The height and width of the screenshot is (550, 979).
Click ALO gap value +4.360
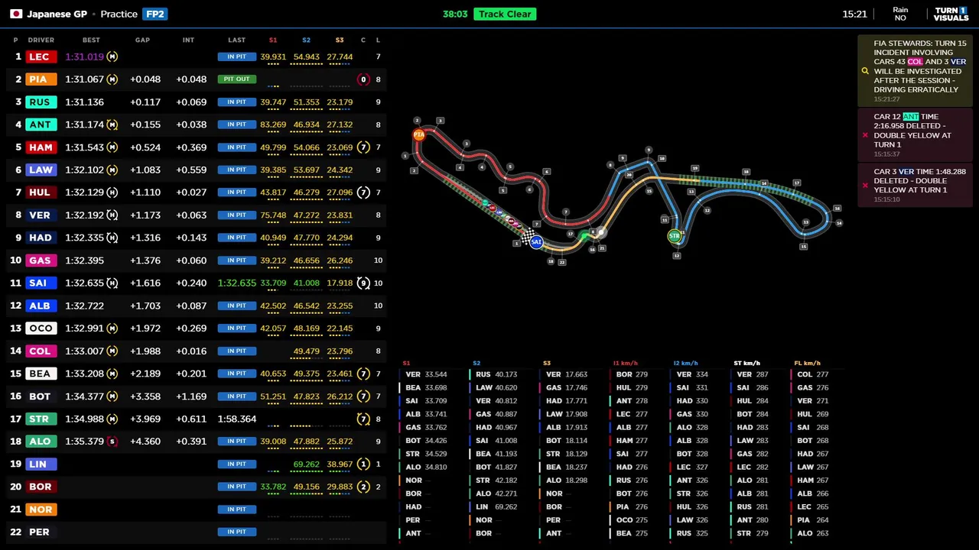[145, 442]
